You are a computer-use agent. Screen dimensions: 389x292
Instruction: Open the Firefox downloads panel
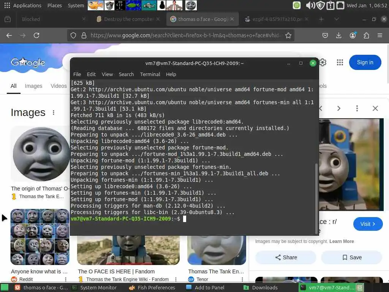(x=338, y=35)
